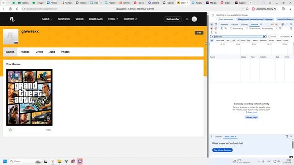The image size is (294, 165).
Task: Open the Console tab in the DevTools drawer
Action: [x=218, y=137]
